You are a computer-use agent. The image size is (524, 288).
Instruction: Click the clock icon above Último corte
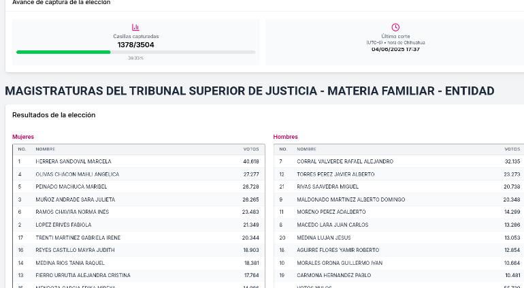click(395, 27)
